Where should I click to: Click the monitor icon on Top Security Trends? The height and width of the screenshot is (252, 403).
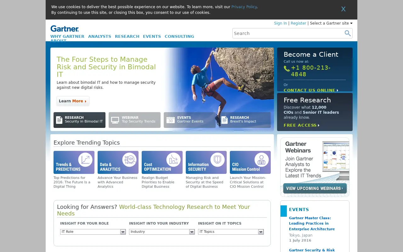[115, 120]
